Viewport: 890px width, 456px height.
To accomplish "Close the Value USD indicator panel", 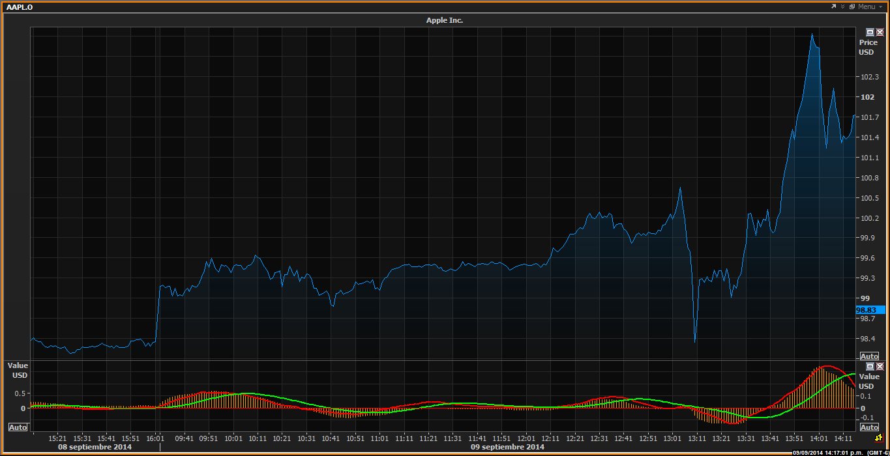I will (x=880, y=367).
